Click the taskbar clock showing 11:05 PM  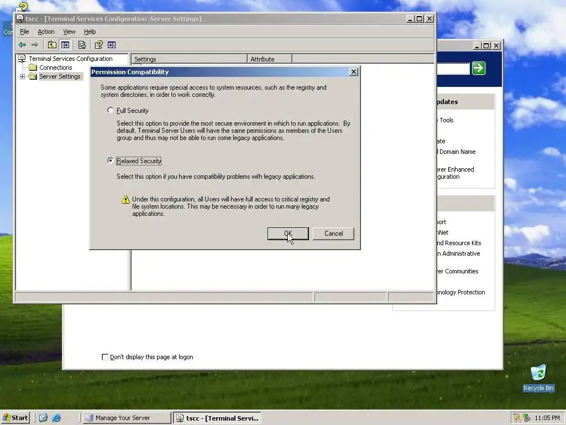pyautogui.click(x=547, y=418)
